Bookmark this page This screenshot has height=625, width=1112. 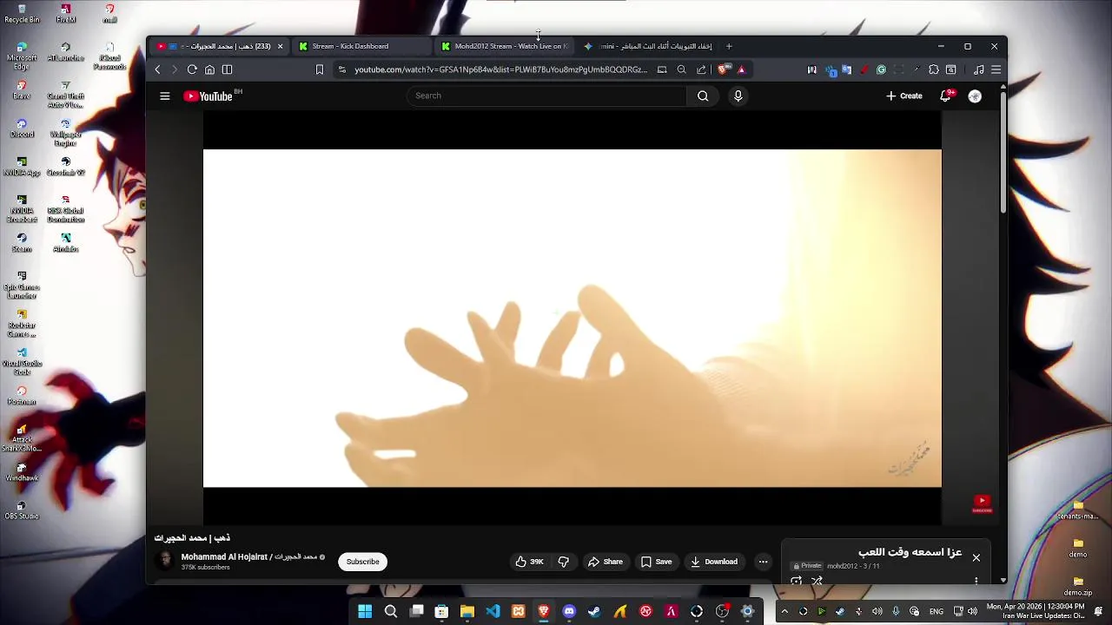pos(320,69)
